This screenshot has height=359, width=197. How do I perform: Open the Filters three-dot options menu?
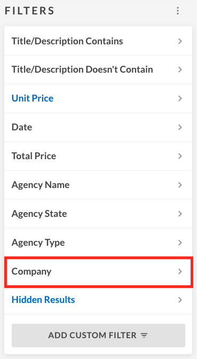tap(178, 11)
